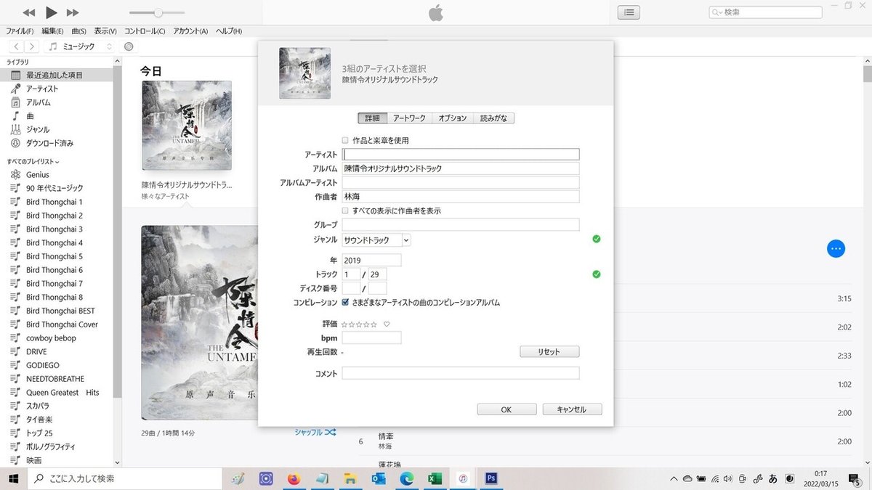This screenshot has height=490, width=872.
Task: Click the コメント input field
Action: [461, 373]
